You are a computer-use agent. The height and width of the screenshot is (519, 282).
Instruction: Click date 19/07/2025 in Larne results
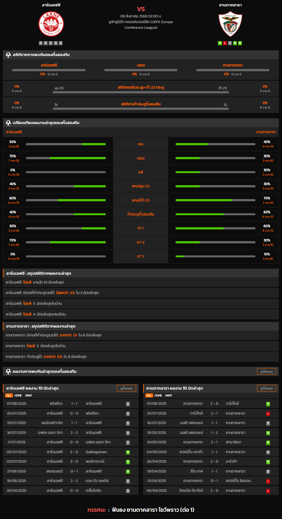pyautogui.click(x=17, y=423)
